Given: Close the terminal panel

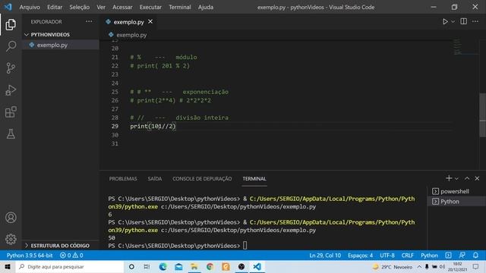Looking at the screenshot, I should [x=477, y=178].
